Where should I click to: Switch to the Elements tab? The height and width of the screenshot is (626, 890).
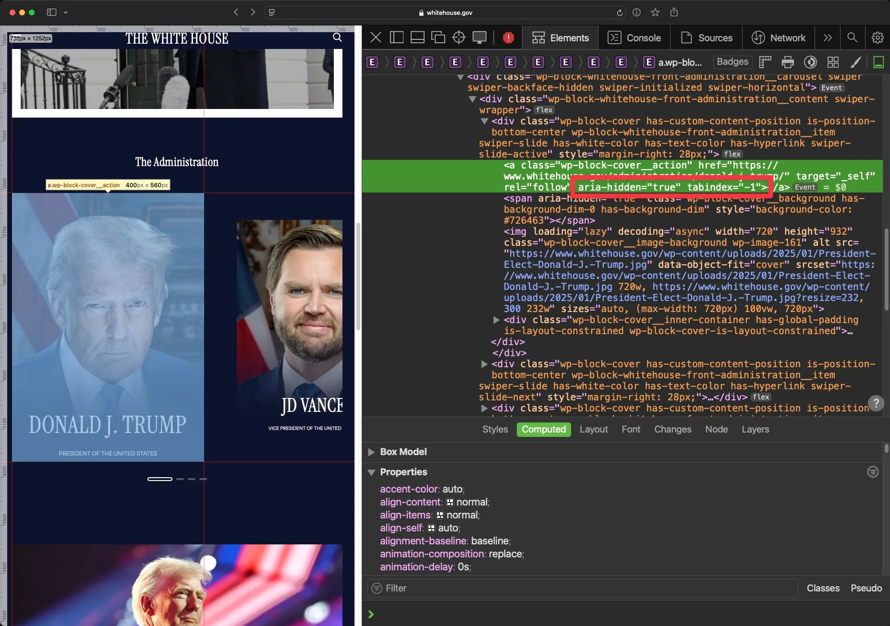(560, 37)
